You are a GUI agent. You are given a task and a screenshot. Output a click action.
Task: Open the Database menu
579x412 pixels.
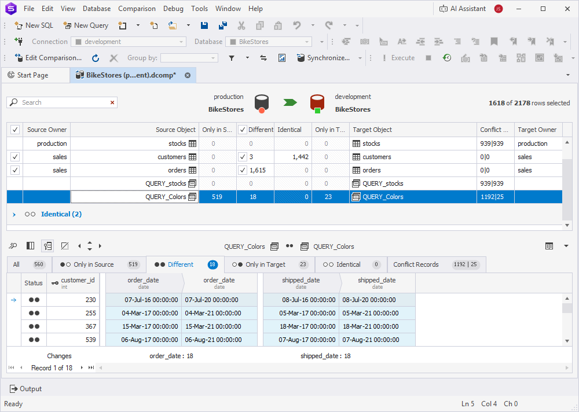(96, 8)
